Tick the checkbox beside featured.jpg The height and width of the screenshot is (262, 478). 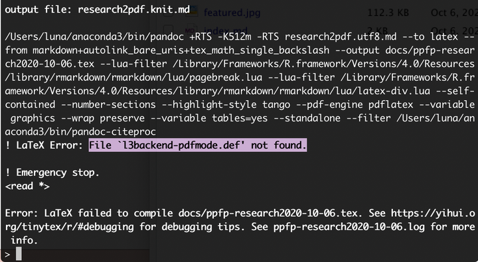[168, 12]
